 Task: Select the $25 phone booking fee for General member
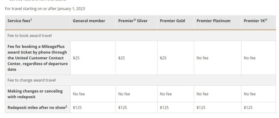76,58
